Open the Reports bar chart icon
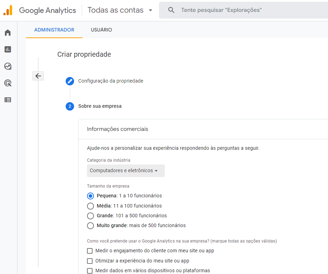 point(8,49)
